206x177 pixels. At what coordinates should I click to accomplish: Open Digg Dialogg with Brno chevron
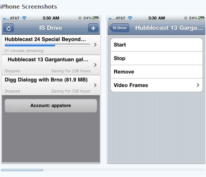(x=95, y=85)
